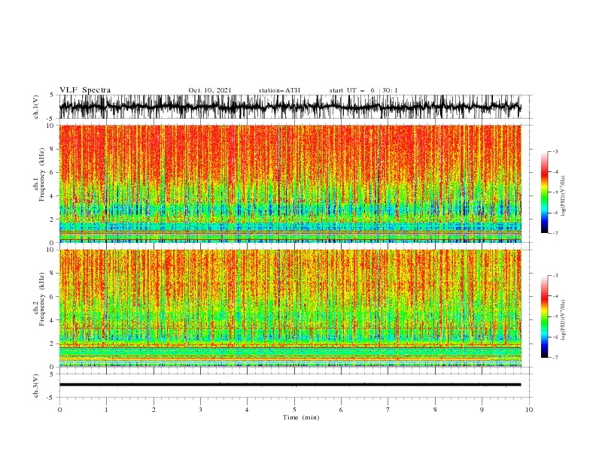
Task: Click inside the ch.2 spectrogram panel
Action: pos(290,308)
